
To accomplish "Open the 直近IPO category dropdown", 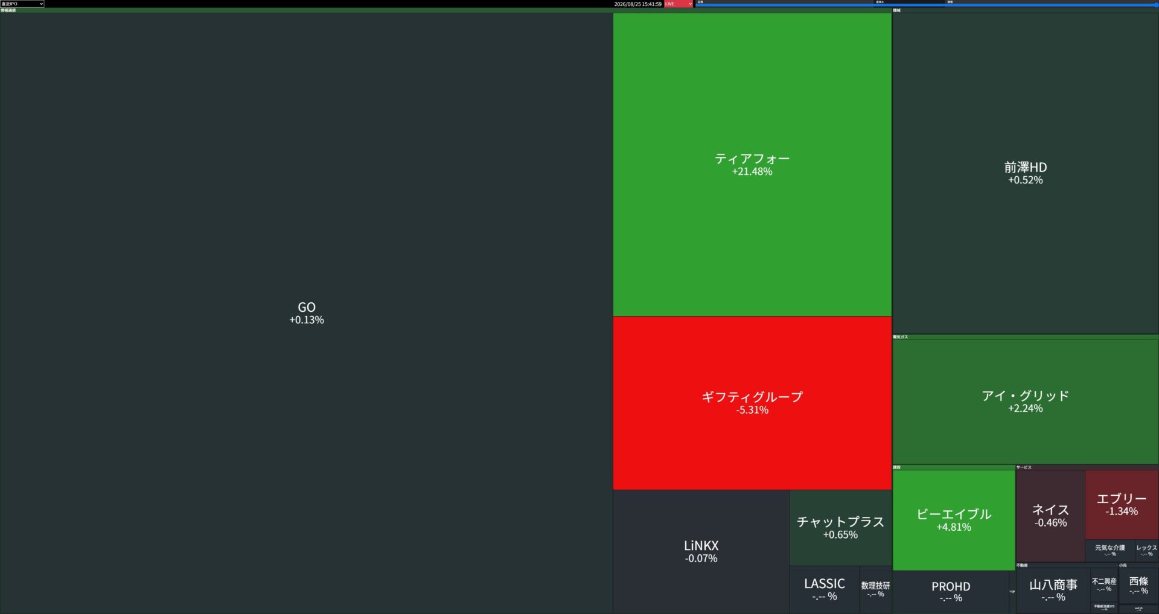I will coord(22,4).
